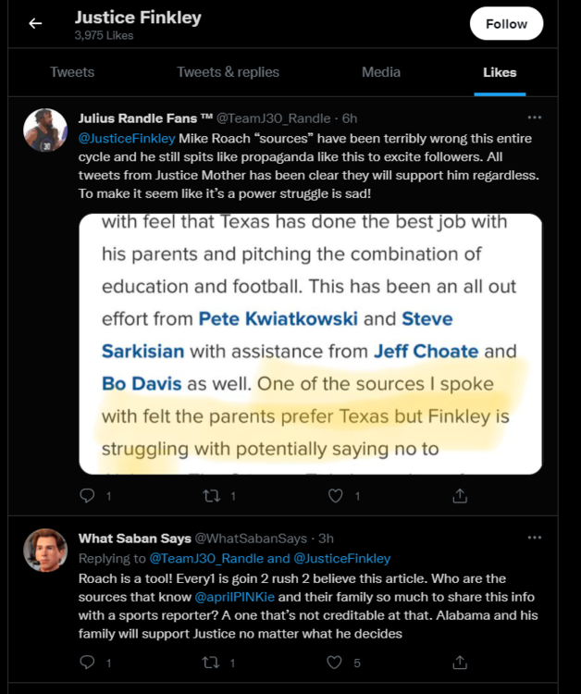The height and width of the screenshot is (694, 581).
Task: Open more options on What Saban Says tweet
Action: 534,538
